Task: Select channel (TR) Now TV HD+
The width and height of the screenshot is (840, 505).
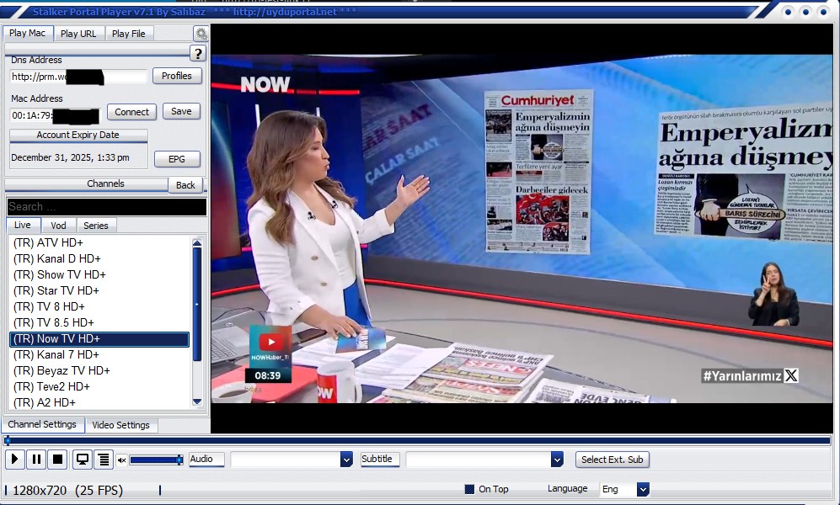Action: [x=99, y=339]
